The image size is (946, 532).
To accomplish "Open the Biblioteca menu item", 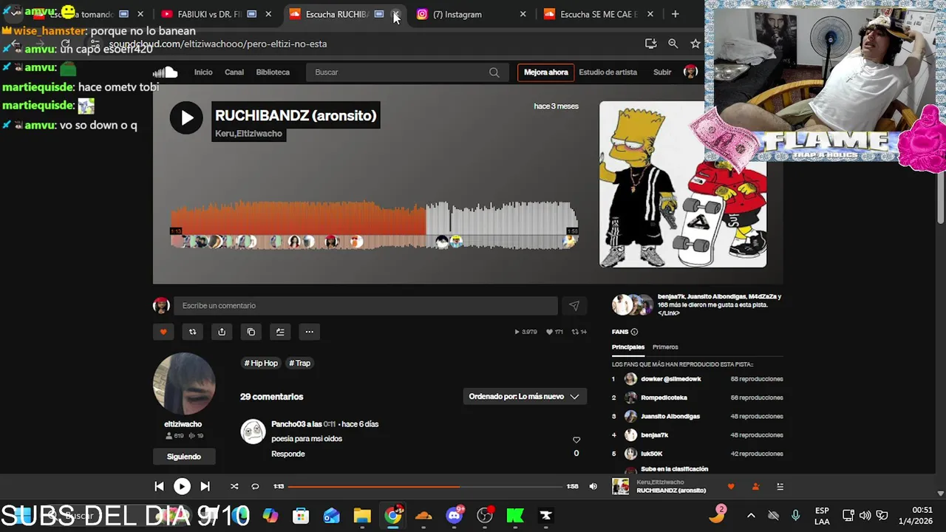I will (x=273, y=72).
